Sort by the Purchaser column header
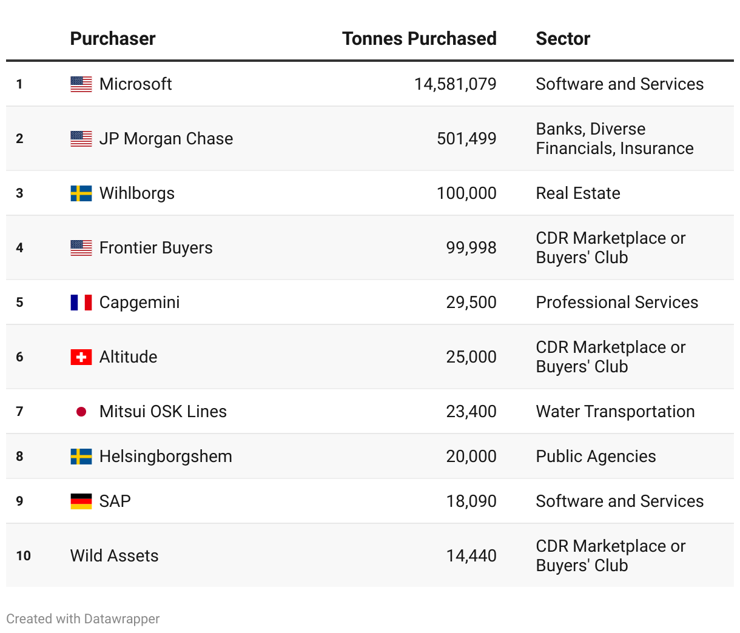The width and height of the screenshot is (740, 633). tap(113, 39)
